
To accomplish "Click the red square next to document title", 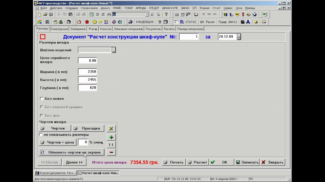I will pyautogui.click(x=43, y=37).
